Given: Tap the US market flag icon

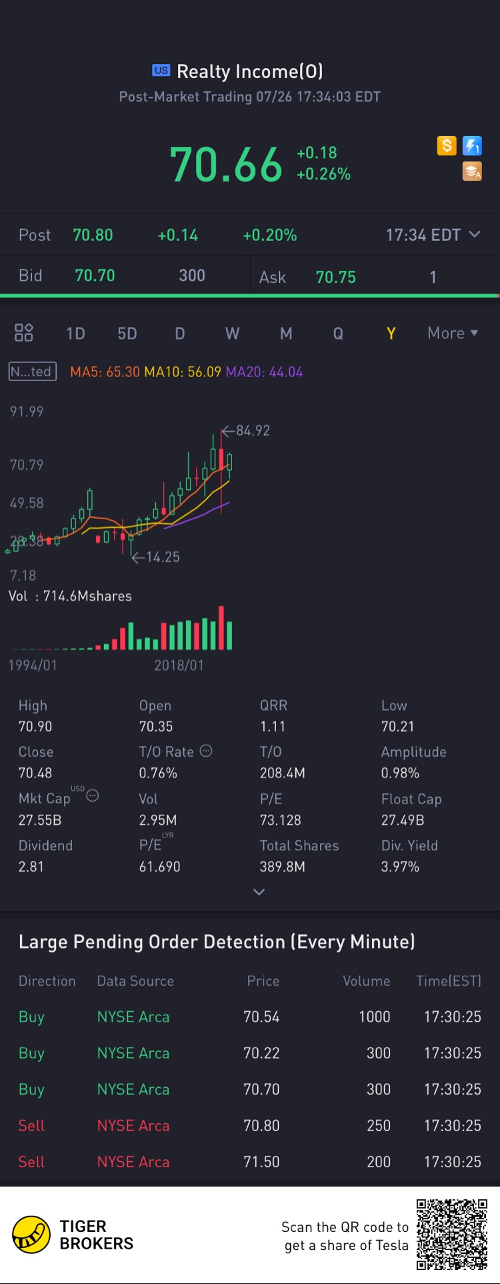Looking at the screenshot, I should point(161,71).
